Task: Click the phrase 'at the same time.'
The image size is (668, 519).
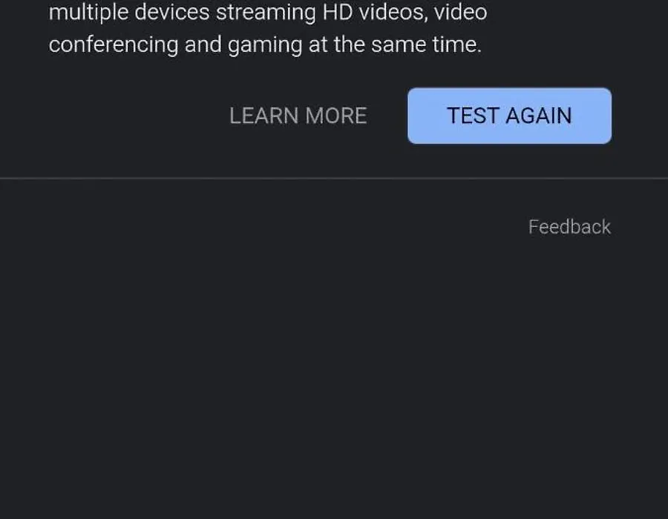Action: coord(395,44)
